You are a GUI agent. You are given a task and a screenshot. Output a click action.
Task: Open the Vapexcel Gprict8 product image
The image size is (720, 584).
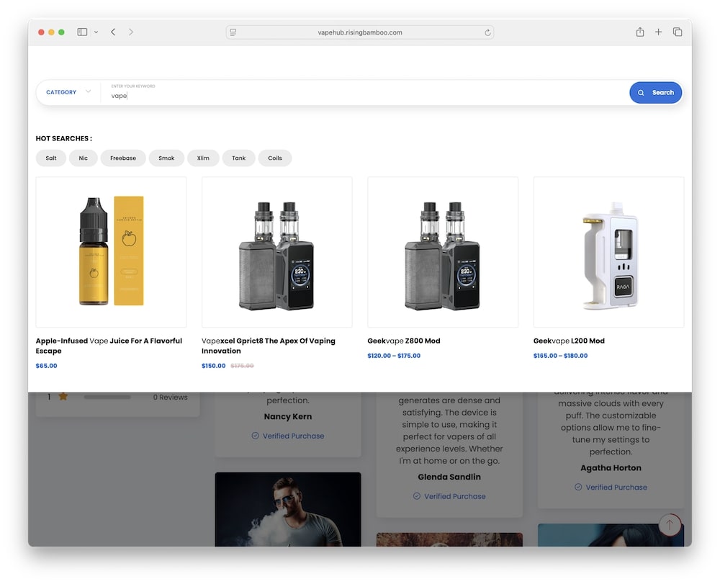point(277,252)
